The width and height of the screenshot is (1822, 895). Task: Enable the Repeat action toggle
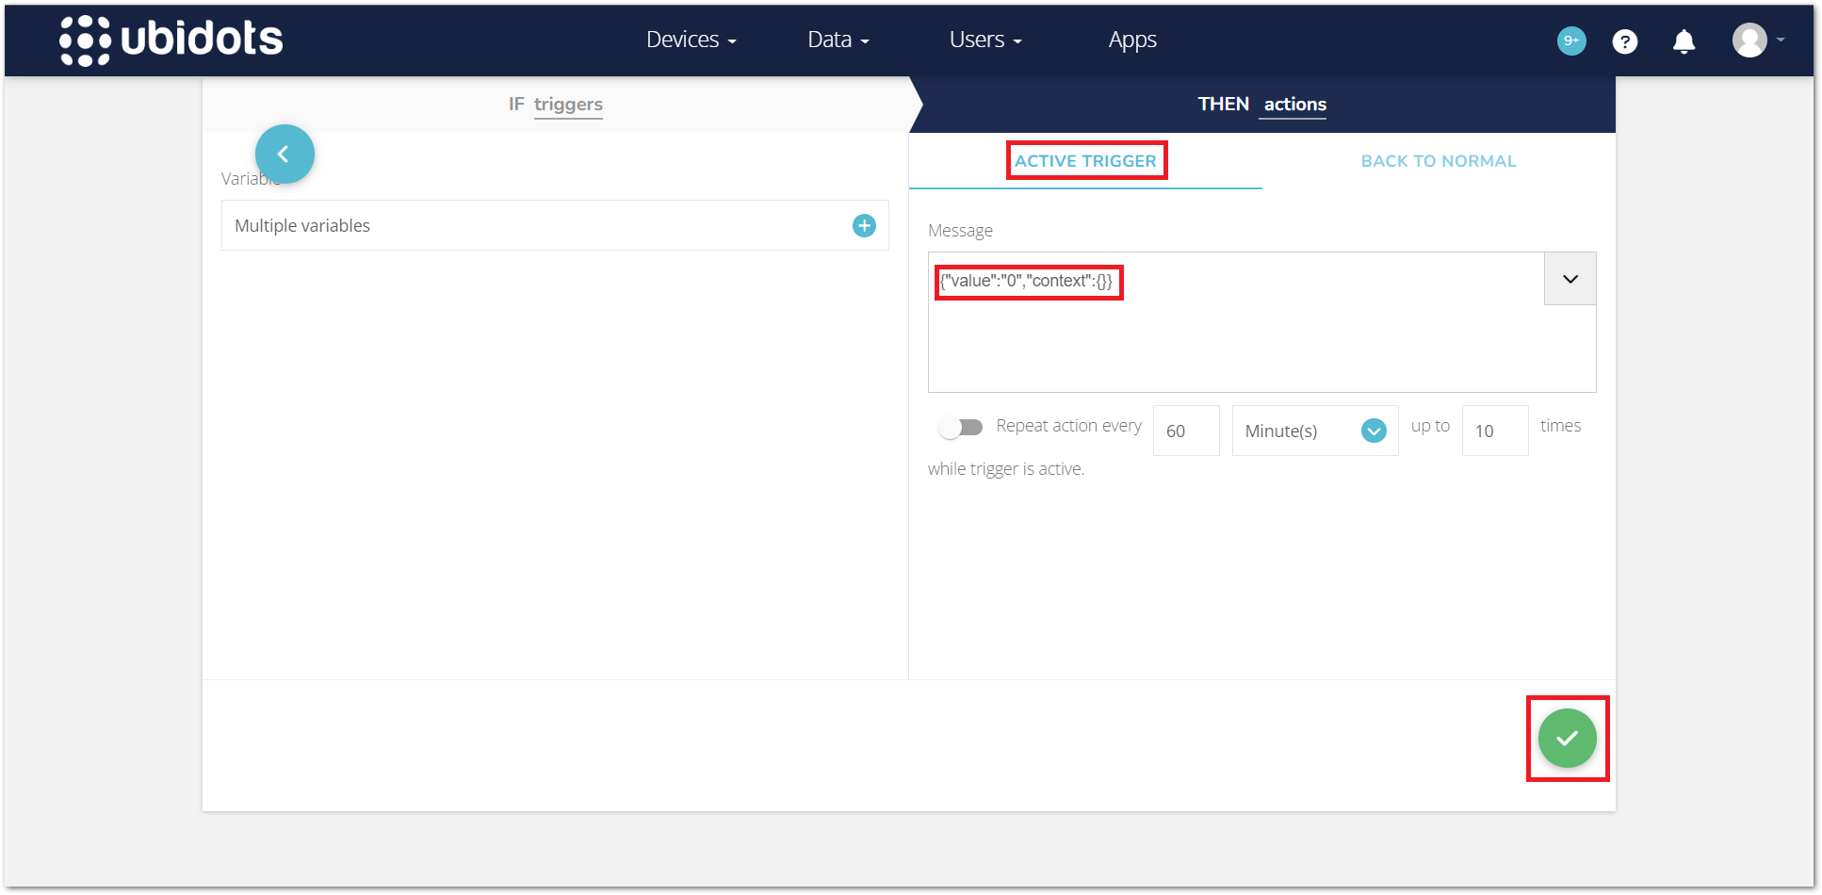point(961,428)
